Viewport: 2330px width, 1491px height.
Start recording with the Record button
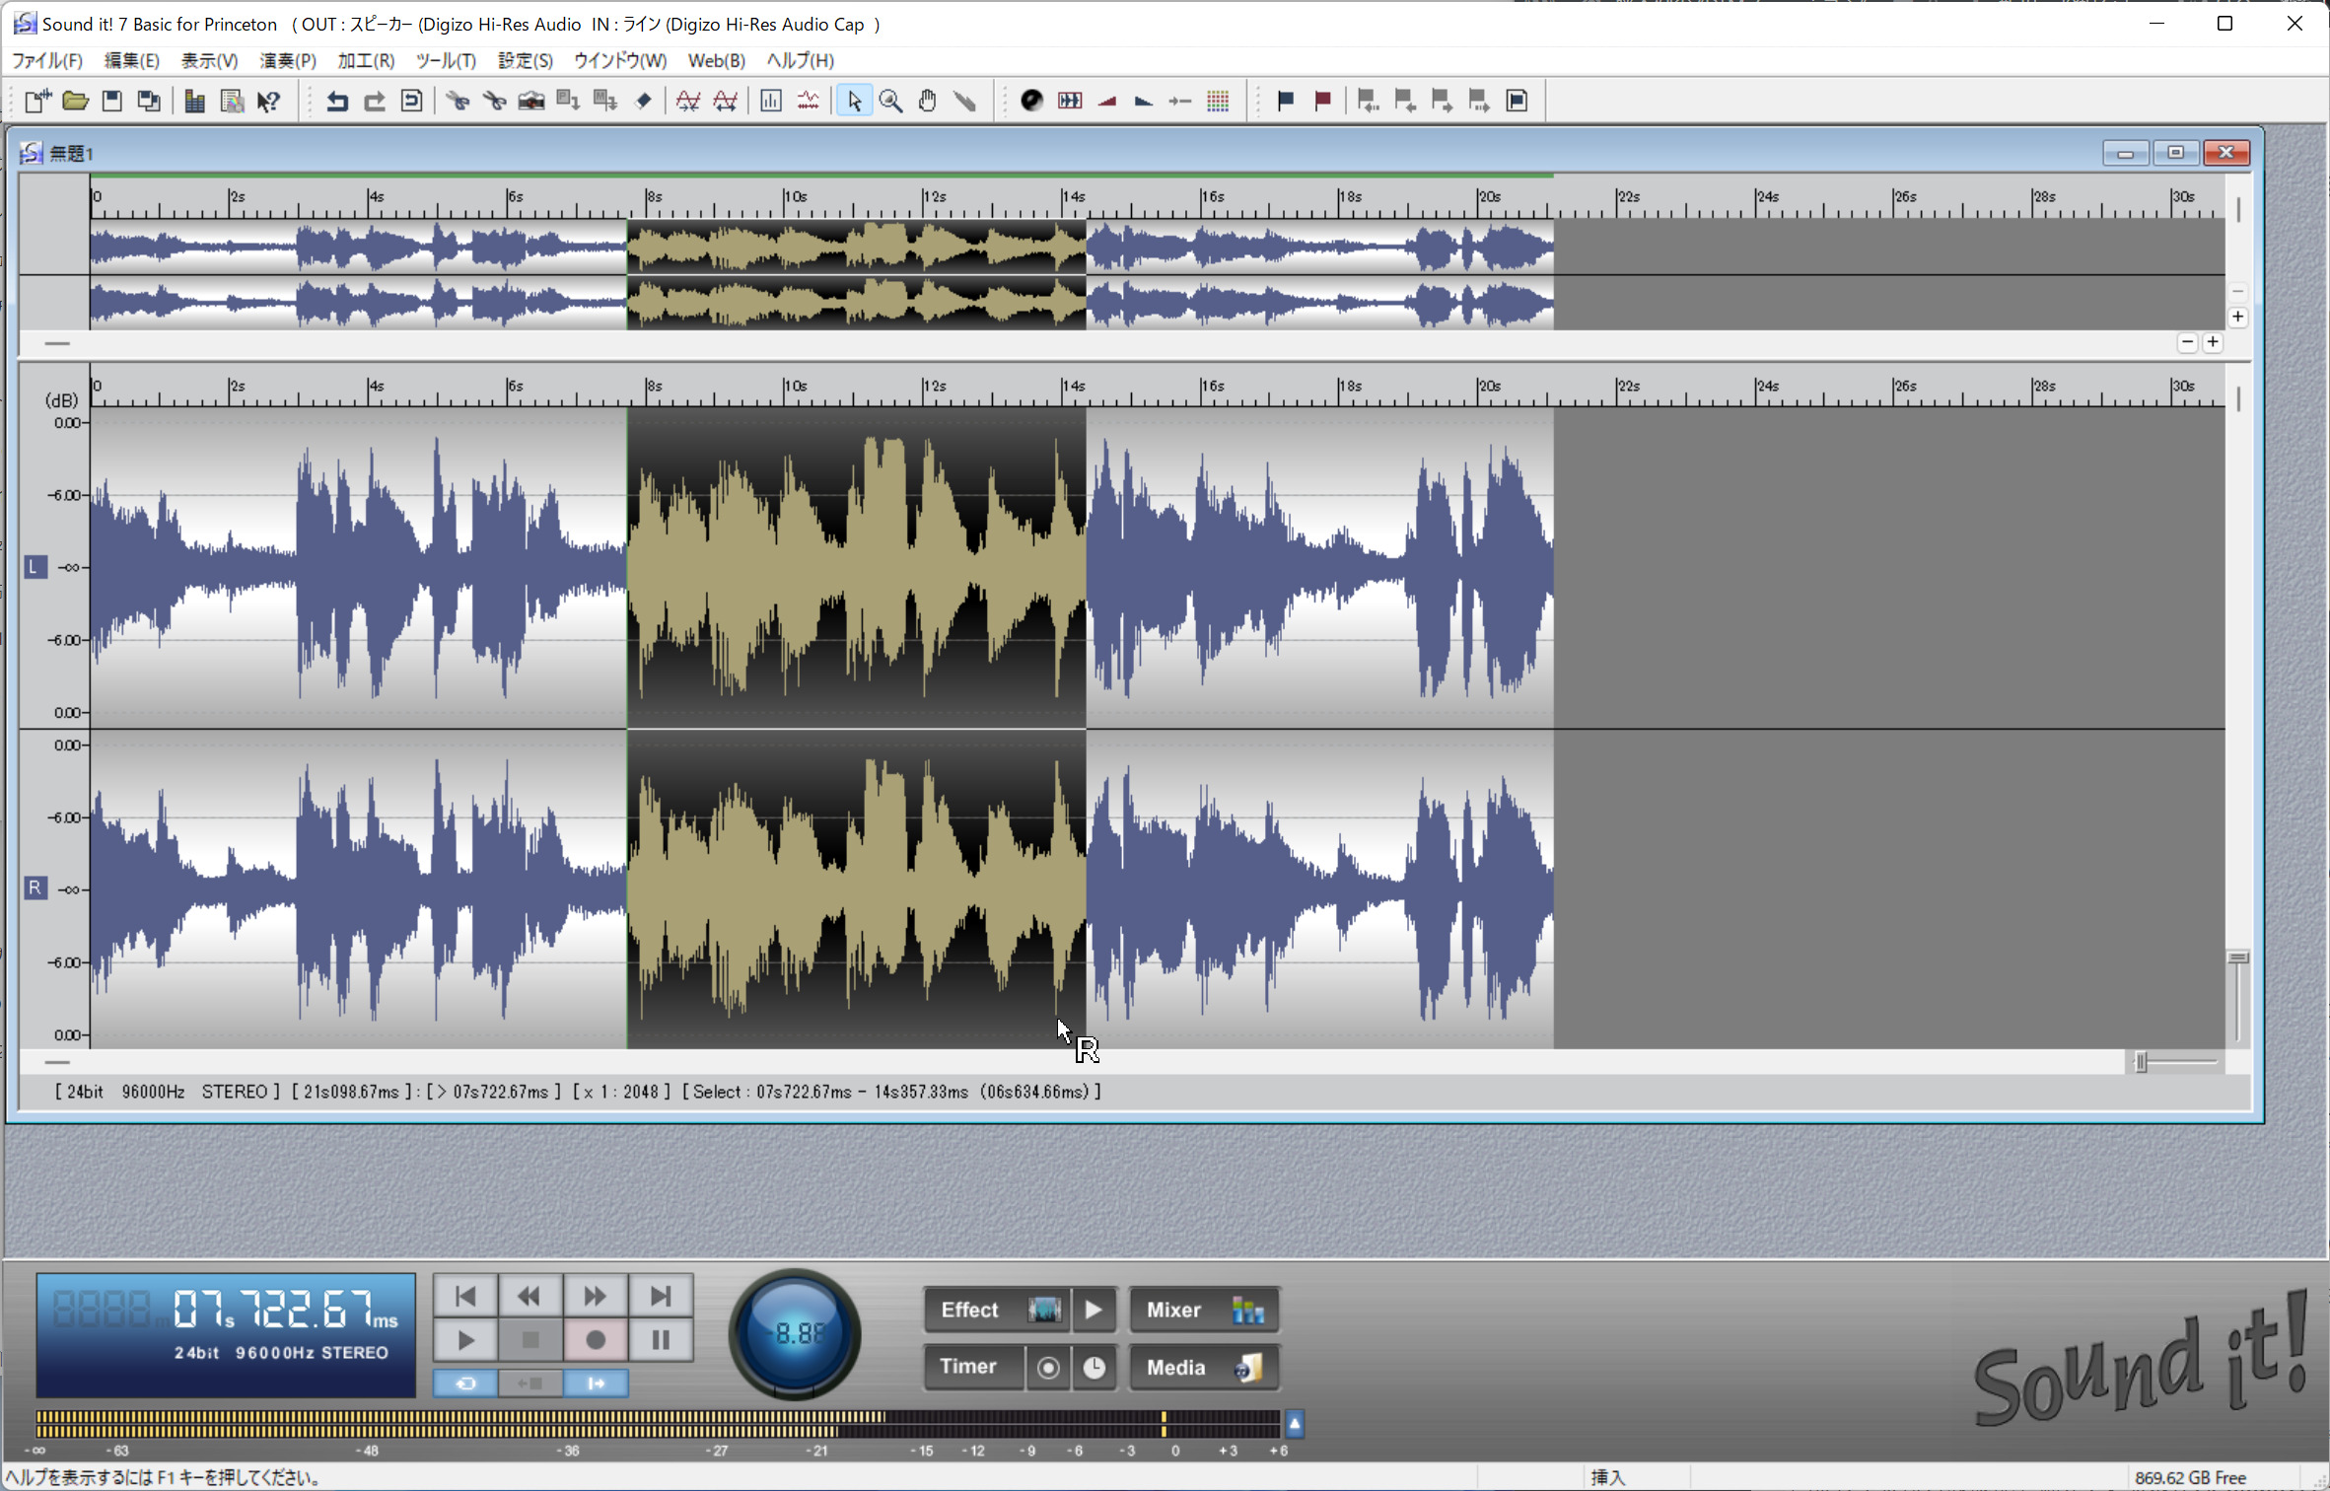tap(596, 1340)
